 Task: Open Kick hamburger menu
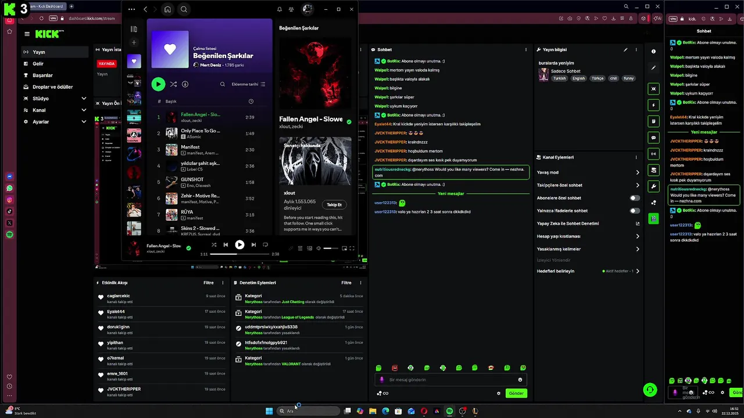click(x=27, y=34)
